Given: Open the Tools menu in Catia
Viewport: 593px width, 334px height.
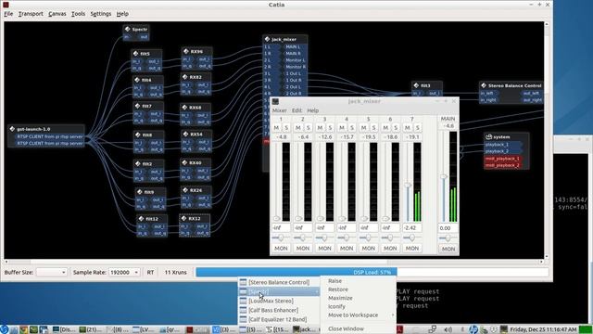Looking at the screenshot, I should [78, 14].
